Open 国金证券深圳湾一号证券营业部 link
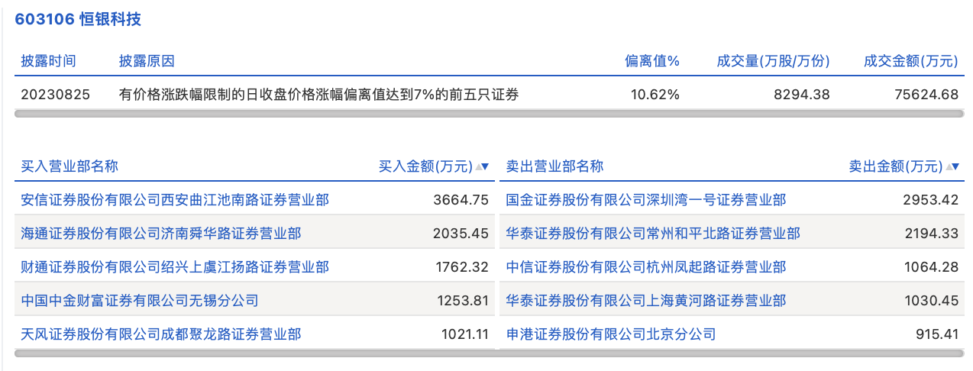This screenshot has width=973, height=371. [645, 200]
